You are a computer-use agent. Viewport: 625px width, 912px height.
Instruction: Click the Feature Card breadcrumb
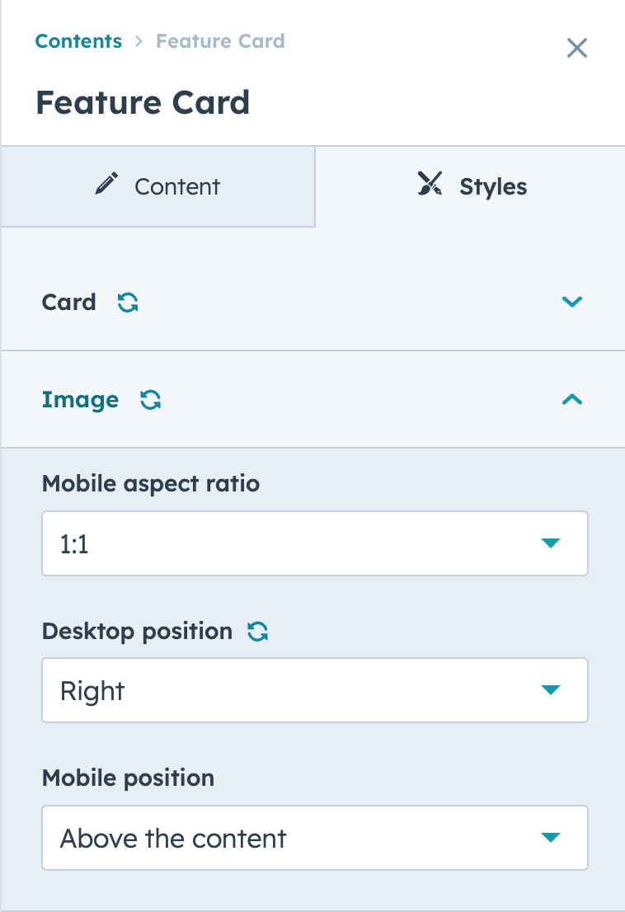pos(220,41)
